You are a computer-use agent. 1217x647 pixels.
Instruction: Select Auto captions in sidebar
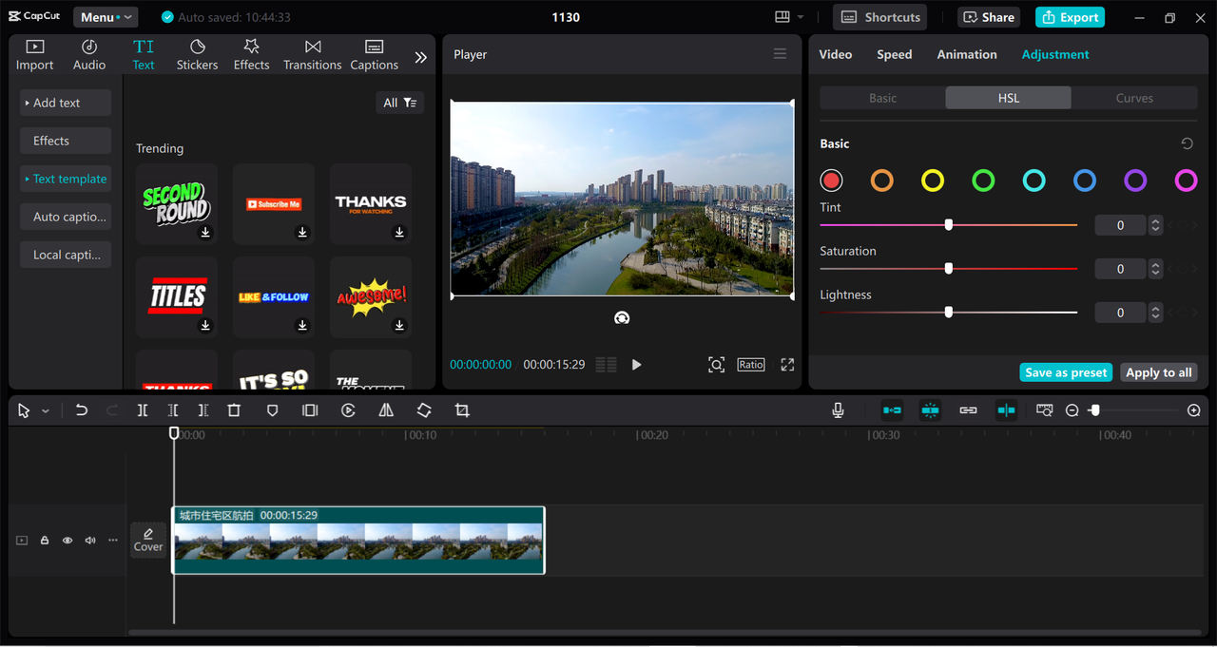(66, 217)
